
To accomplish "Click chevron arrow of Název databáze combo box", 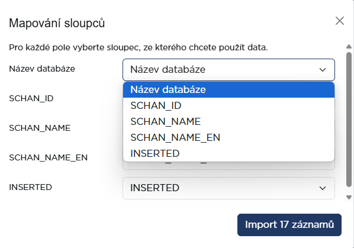I will (323, 70).
